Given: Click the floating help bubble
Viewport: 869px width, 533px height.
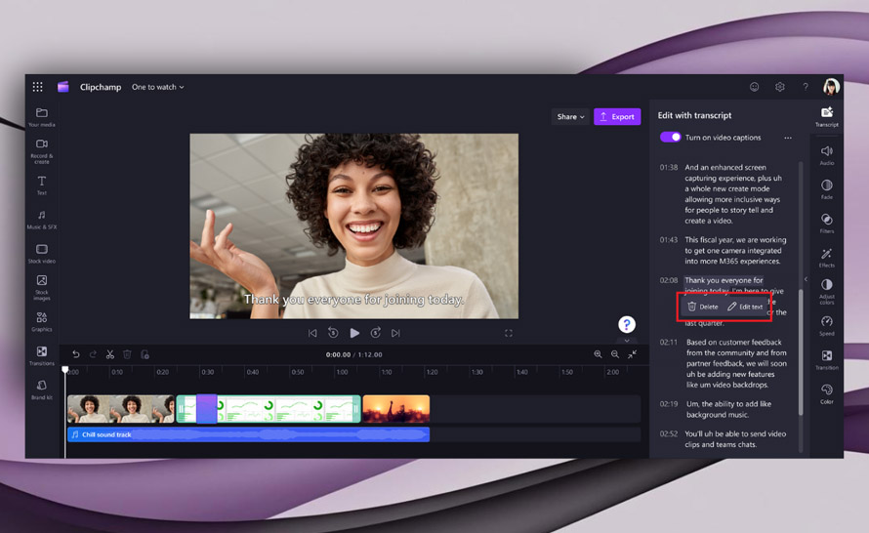Looking at the screenshot, I should (627, 325).
